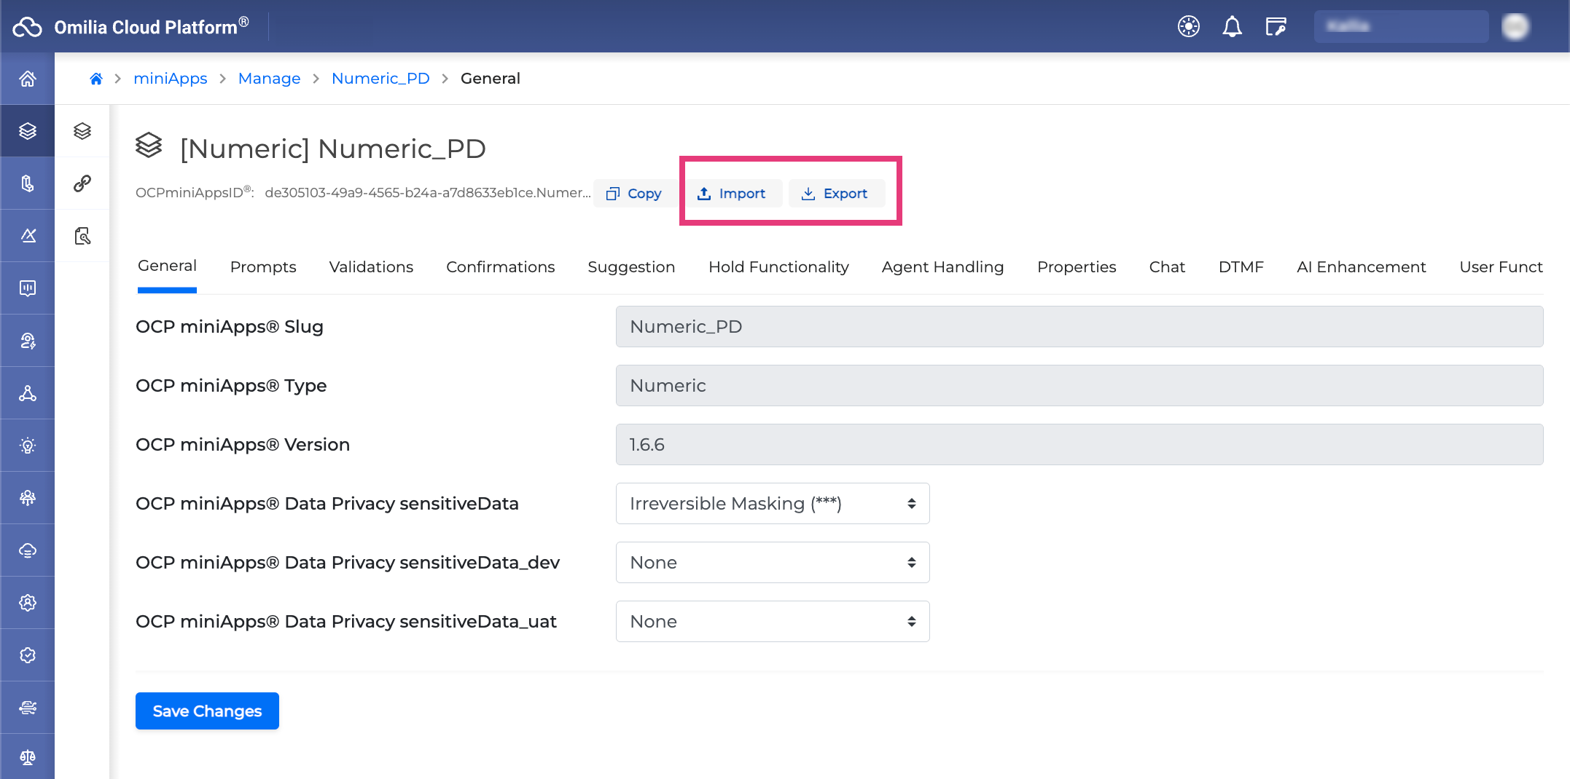This screenshot has width=1570, height=779.
Task: Follow the miniApps breadcrumb link
Action: tap(171, 79)
